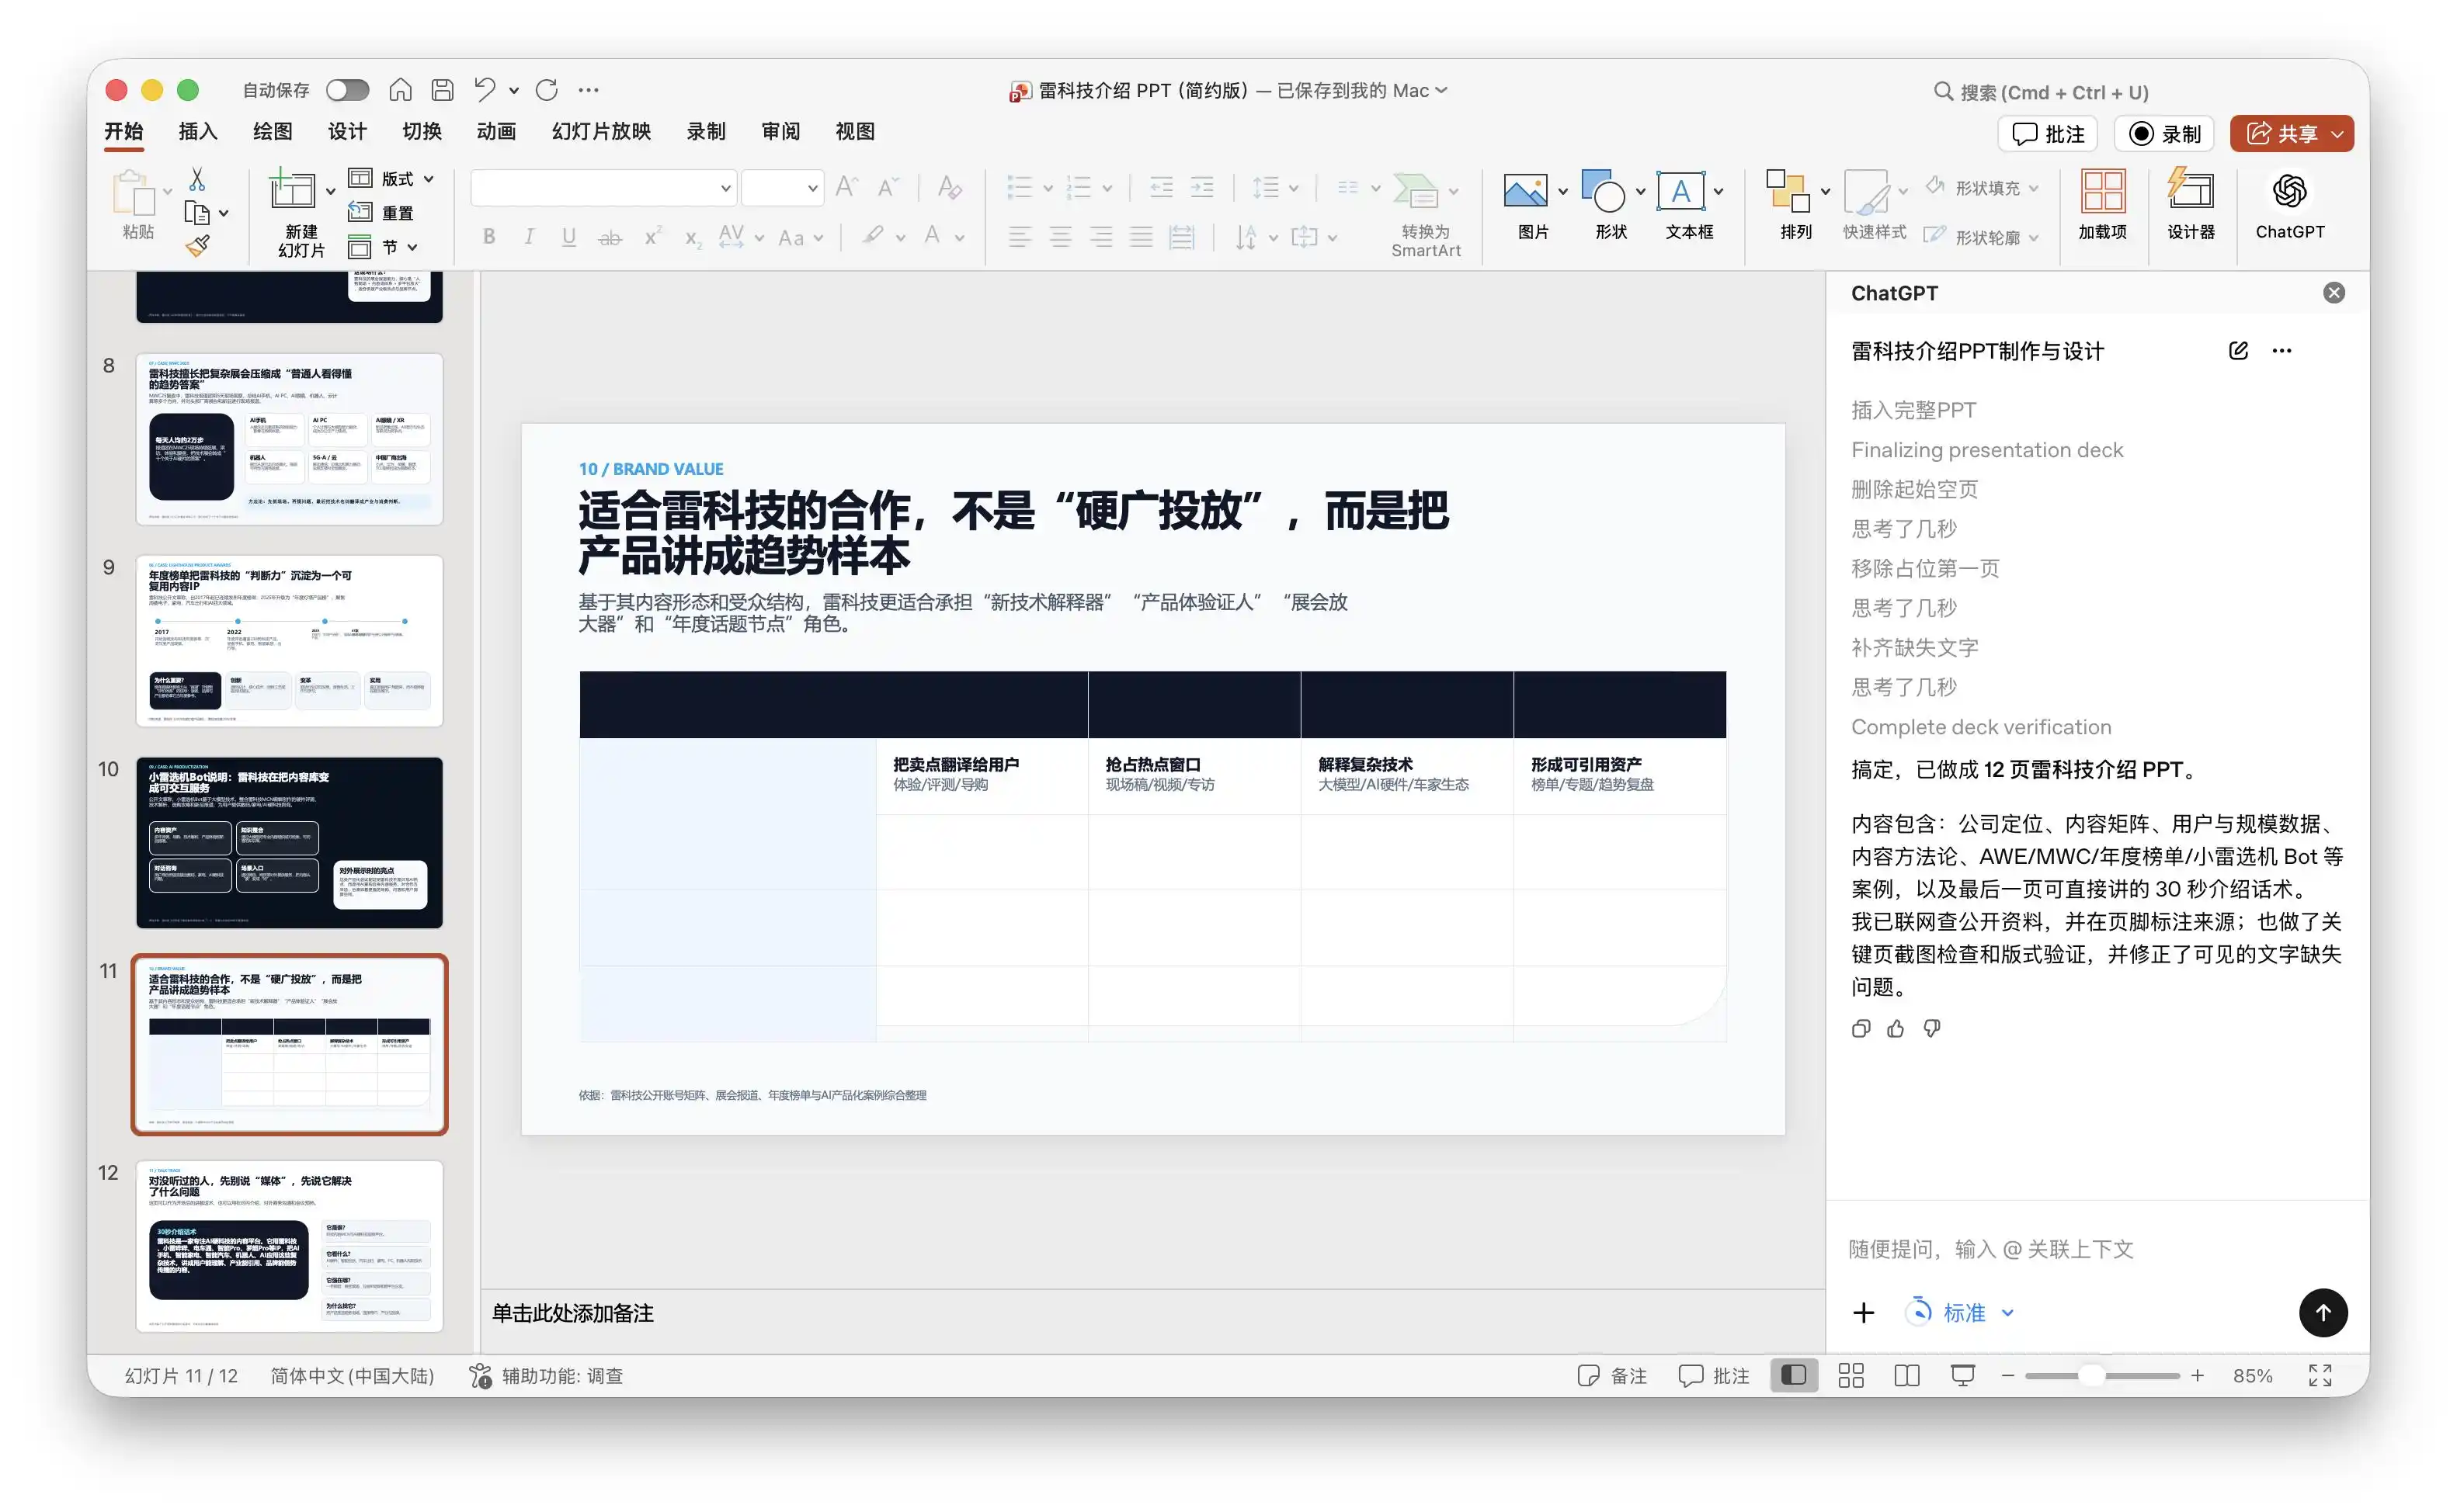
Task: Switch to the Insert (插入) tab
Action: [197, 131]
